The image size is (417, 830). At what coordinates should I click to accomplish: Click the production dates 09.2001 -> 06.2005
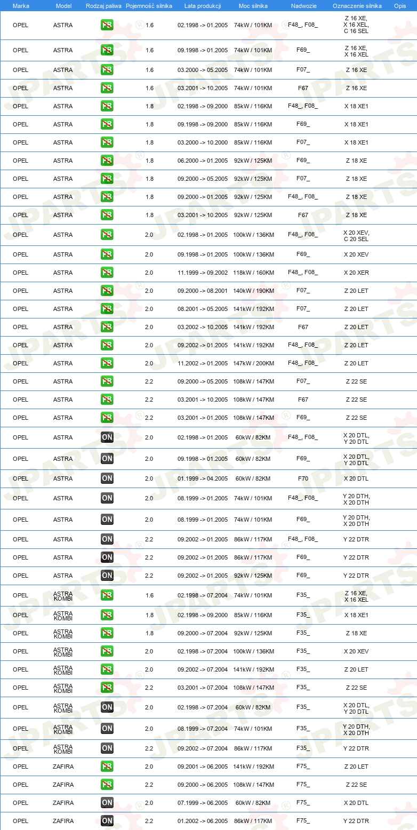[x=203, y=767]
